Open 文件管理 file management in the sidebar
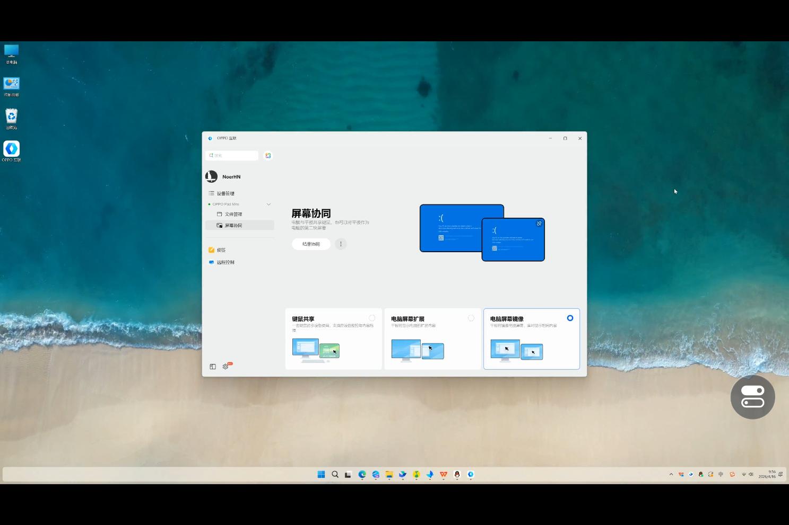 click(233, 215)
